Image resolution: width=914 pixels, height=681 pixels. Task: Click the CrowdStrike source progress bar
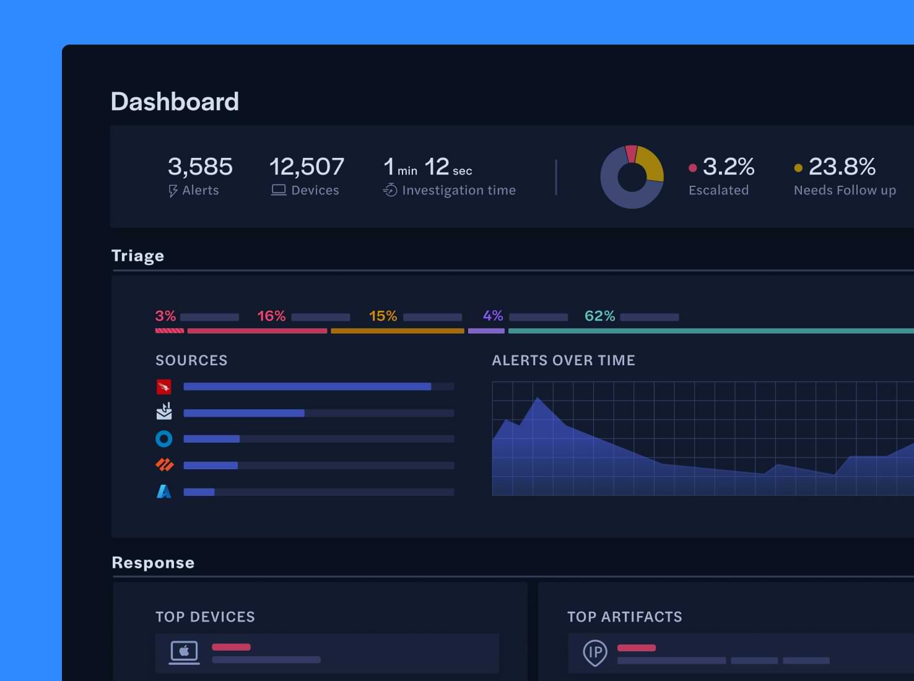[x=319, y=386]
